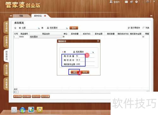The height and width of the screenshot is (115, 158).
Task: Click the 行号 column header
Action: [16, 34]
